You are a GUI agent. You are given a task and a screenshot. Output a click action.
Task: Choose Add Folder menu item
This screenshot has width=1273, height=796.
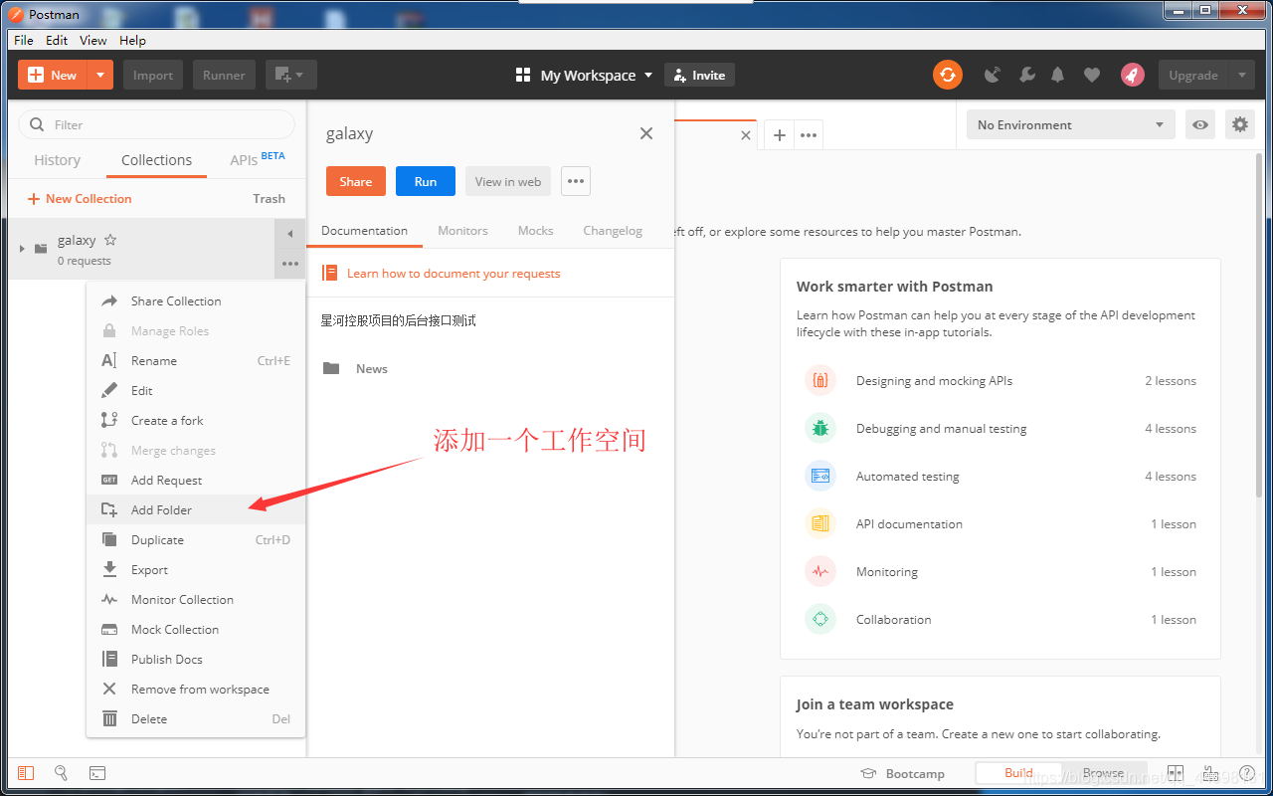coord(196,509)
